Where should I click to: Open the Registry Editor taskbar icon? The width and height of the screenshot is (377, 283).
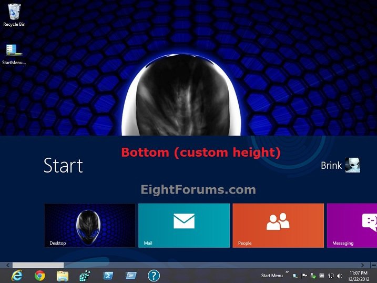click(85, 276)
